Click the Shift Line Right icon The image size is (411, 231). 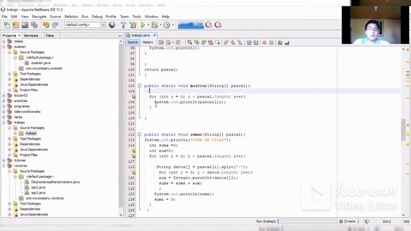pos(256,42)
